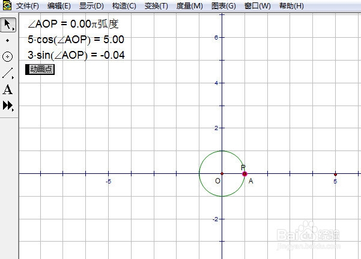Click the y-axis tick label 4

pos(216,83)
